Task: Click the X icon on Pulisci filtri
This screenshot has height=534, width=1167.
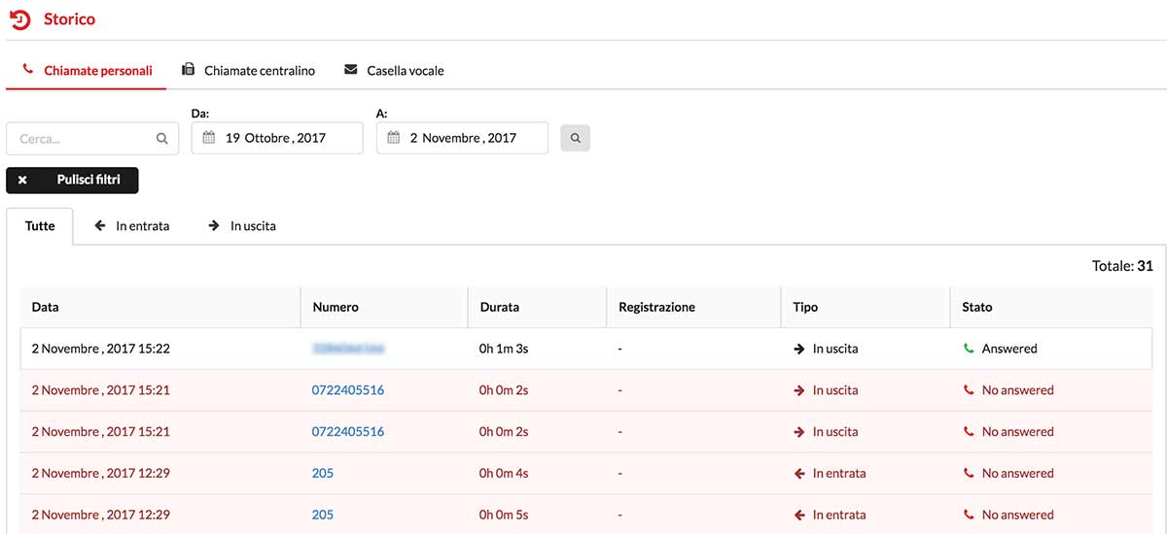Action: click(22, 181)
